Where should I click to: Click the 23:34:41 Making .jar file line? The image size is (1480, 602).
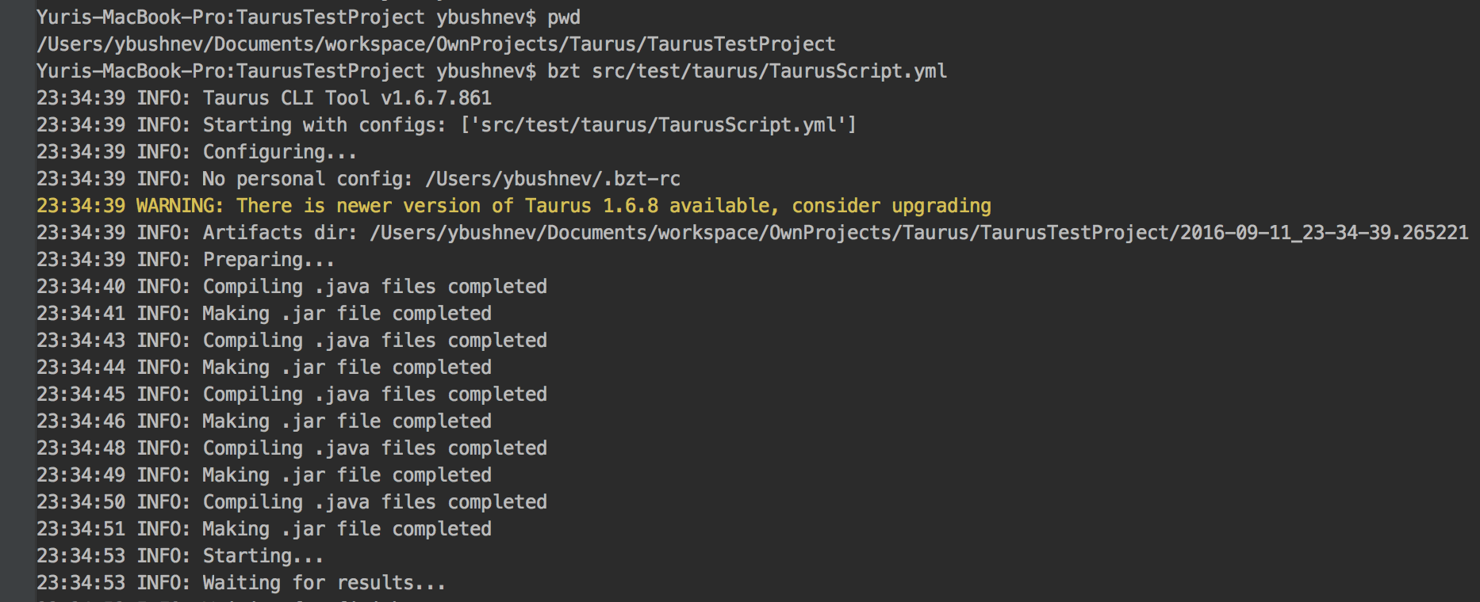[x=264, y=314]
